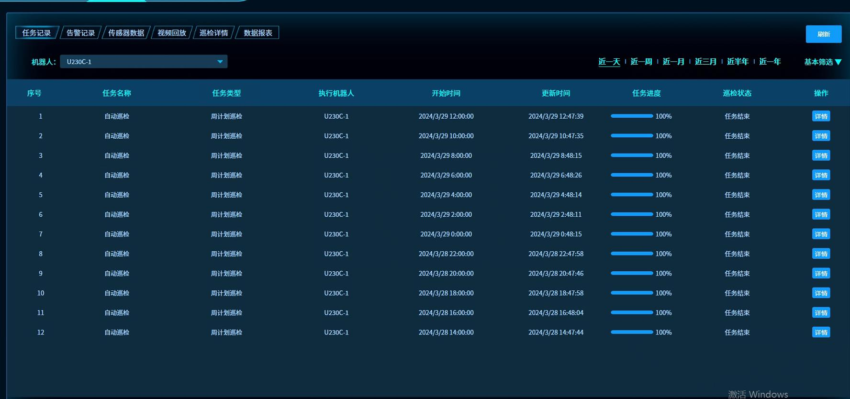This screenshot has width=850, height=399.
Task: Open 详情 for row 11 task
Action: point(821,312)
